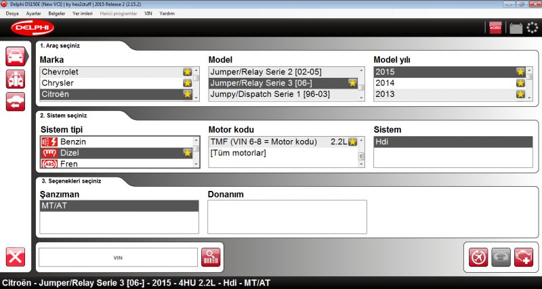Image resolution: width=542 pixels, height=289 pixels.
Task: Click the grey car connection icon
Action: pyautogui.click(x=501, y=257)
